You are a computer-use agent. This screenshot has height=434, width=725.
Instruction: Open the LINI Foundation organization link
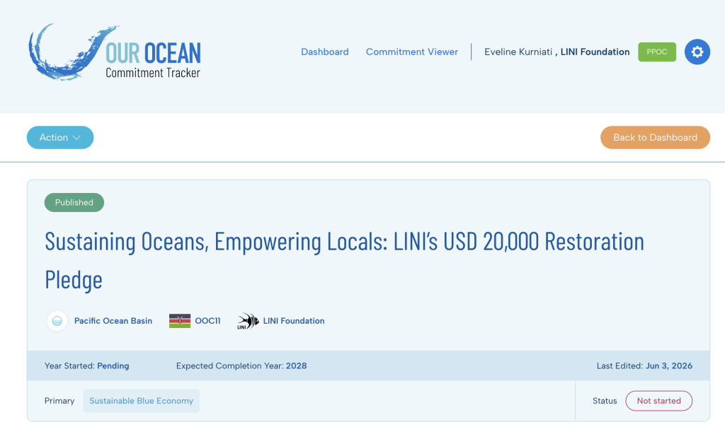click(294, 321)
